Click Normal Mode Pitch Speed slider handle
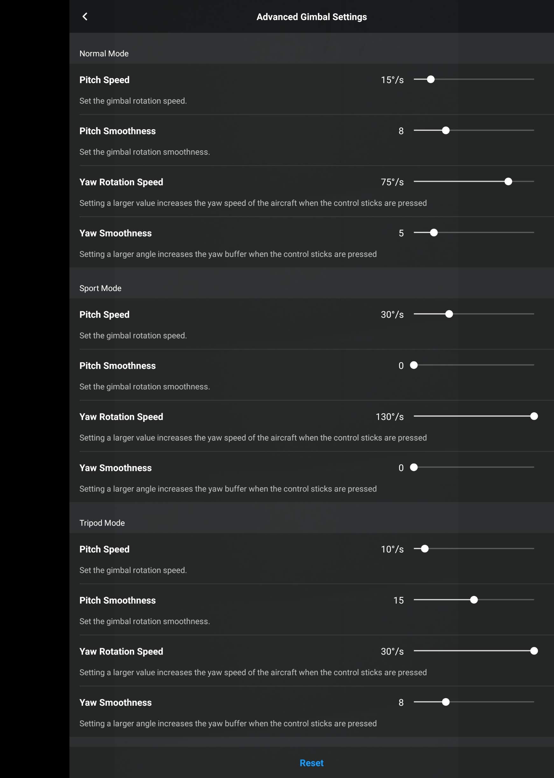The width and height of the screenshot is (554, 778). click(431, 79)
